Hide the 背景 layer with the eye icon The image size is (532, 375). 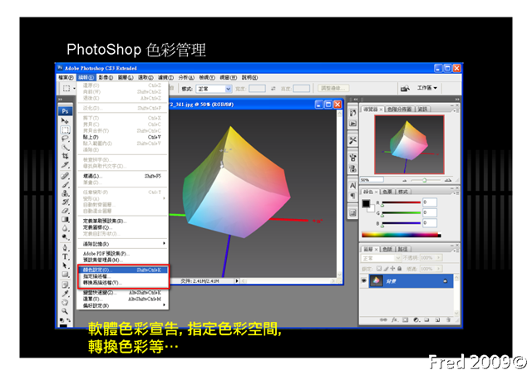coord(364,280)
